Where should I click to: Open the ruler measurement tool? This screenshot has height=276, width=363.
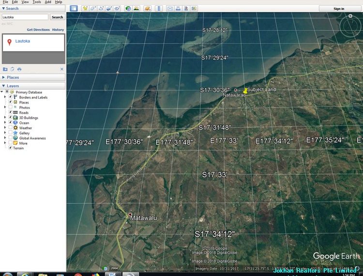pyautogui.click(x=159, y=9)
